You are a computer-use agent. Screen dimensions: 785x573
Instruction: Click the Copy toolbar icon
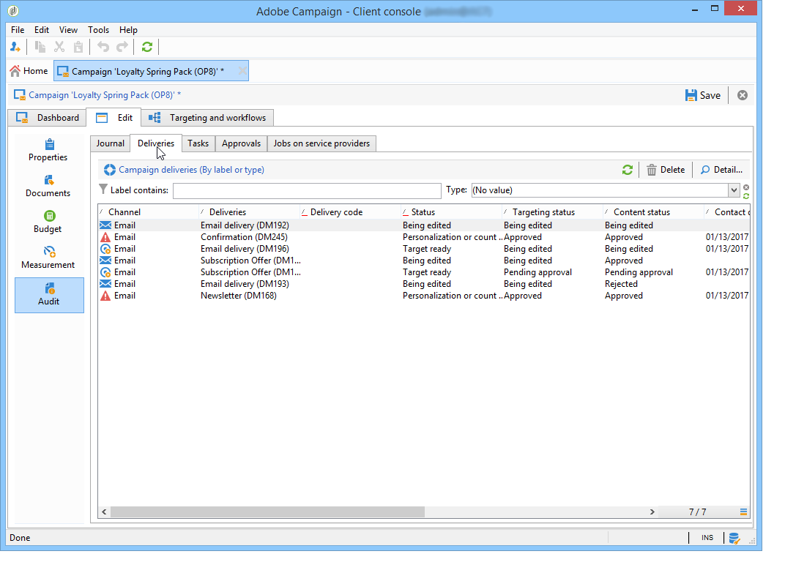40,47
